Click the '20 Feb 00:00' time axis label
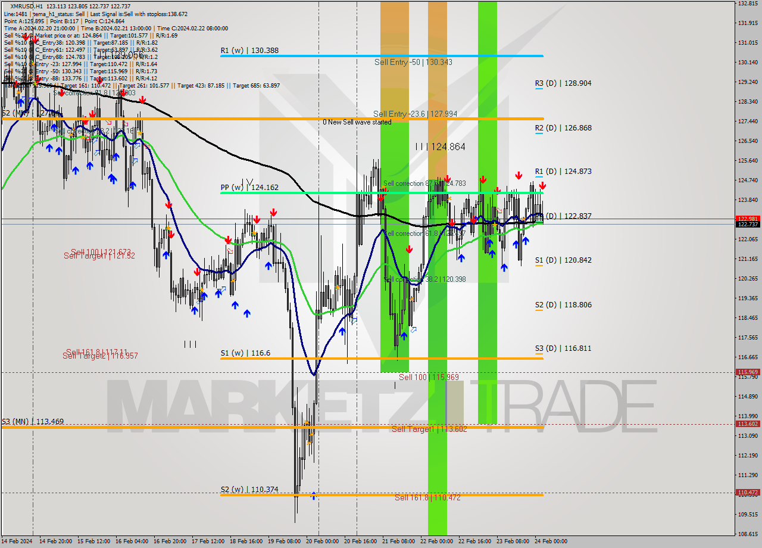This screenshot has width=762, height=548. pyautogui.click(x=323, y=542)
